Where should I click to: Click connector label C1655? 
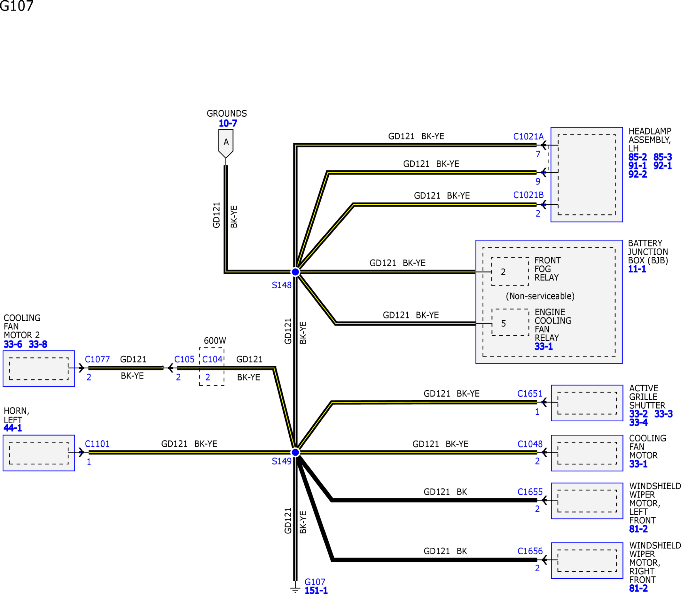(x=530, y=492)
